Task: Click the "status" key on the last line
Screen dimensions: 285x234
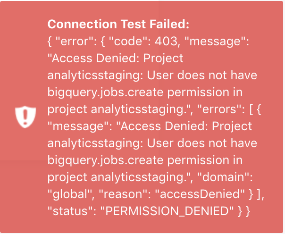Action: (x=72, y=211)
